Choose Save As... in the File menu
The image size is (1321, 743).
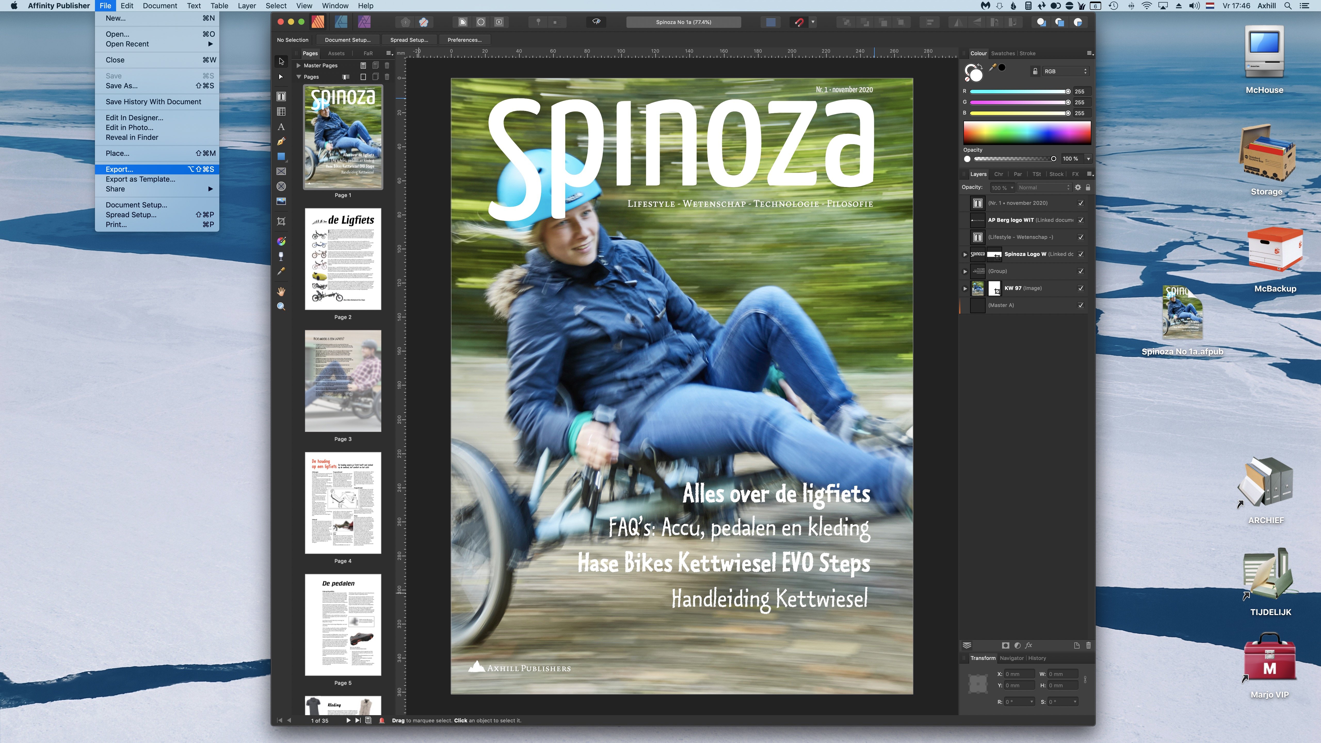coord(157,86)
